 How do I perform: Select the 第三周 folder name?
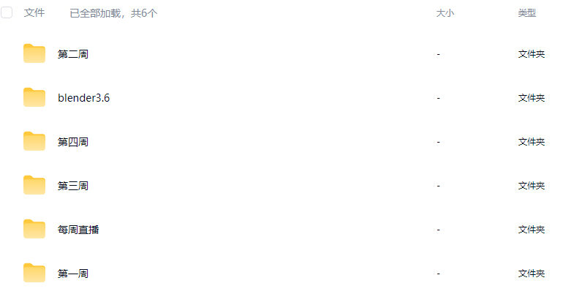tap(73, 186)
